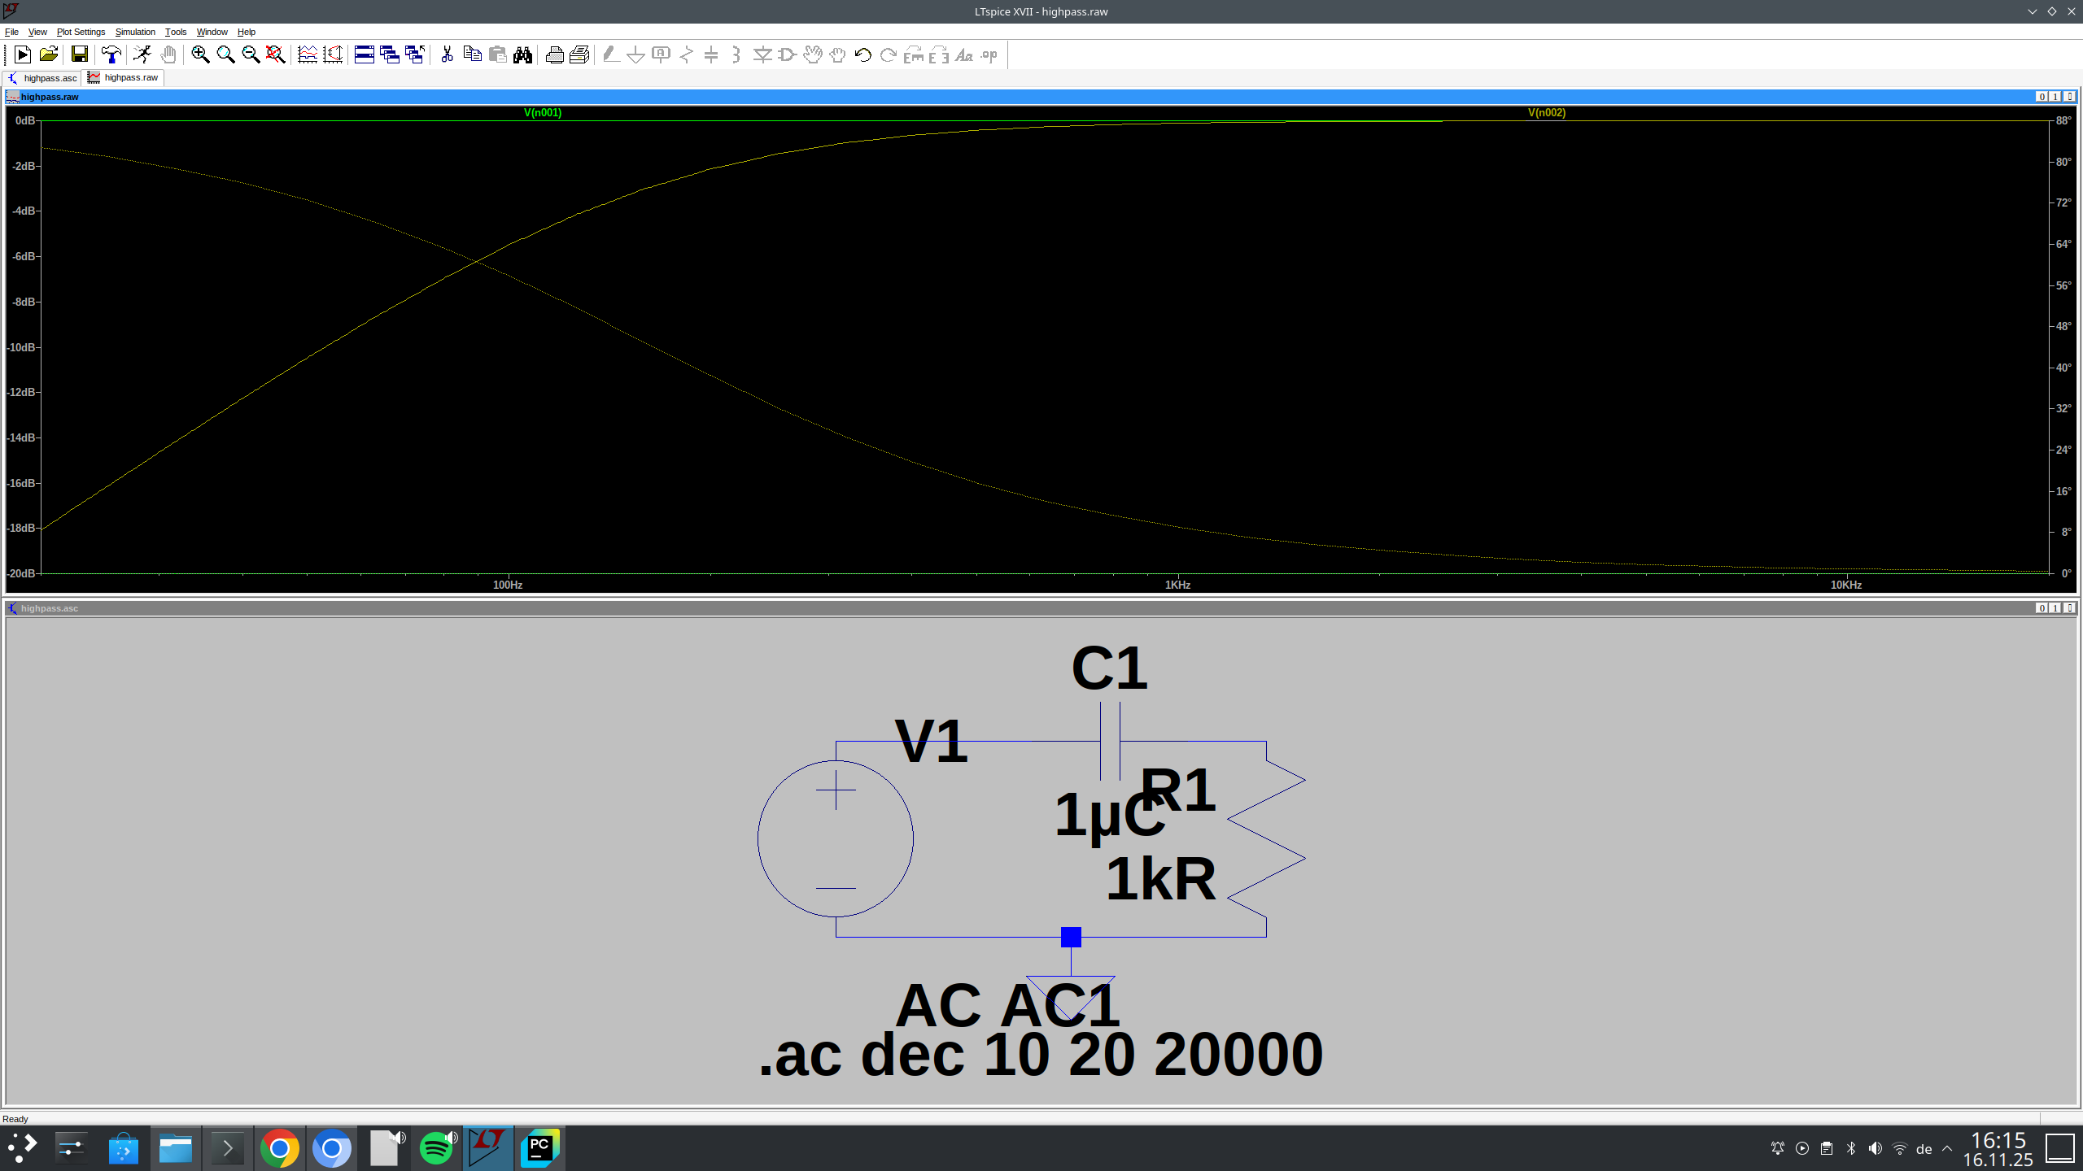The height and width of the screenshot is (1171, 2083).
Task: Open the de keyboard language selector
Action: pos(1923,1148)
